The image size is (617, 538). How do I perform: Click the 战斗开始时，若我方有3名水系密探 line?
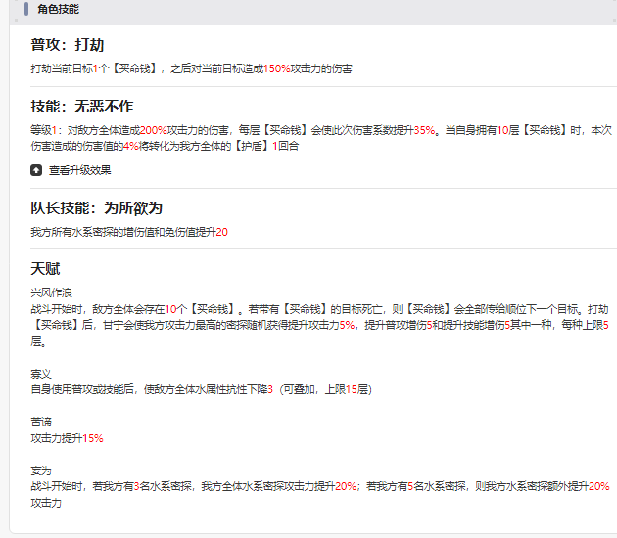[x=320, y=494]
